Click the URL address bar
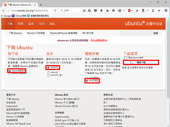170x127 pixels. [x=30, y=11]
